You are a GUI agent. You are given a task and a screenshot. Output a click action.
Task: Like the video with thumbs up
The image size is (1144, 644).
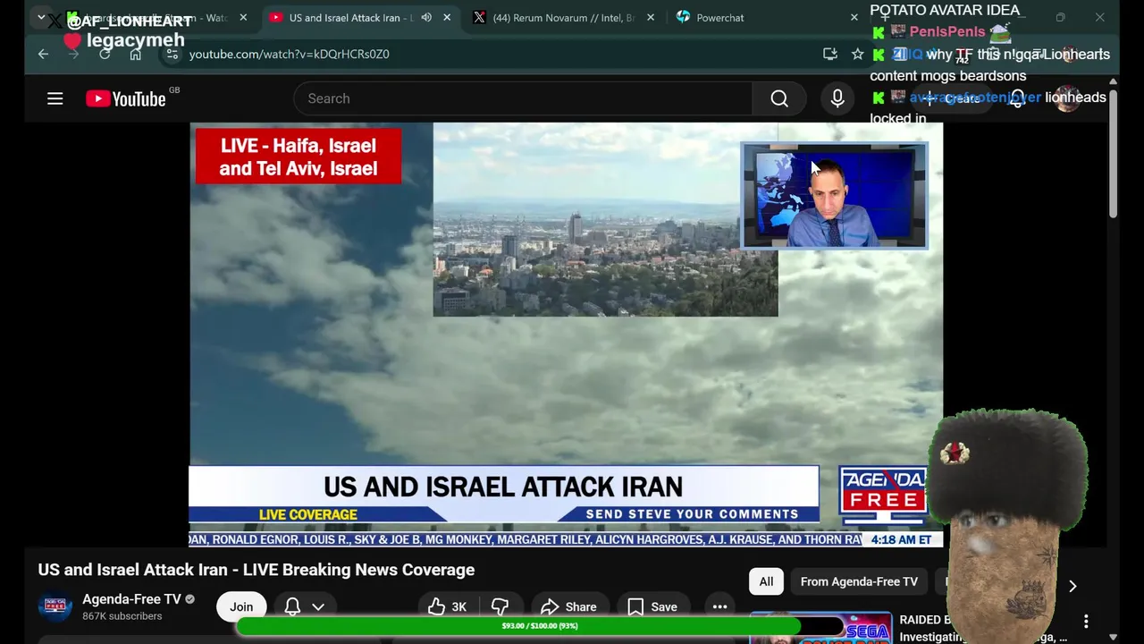click(447, 606)
